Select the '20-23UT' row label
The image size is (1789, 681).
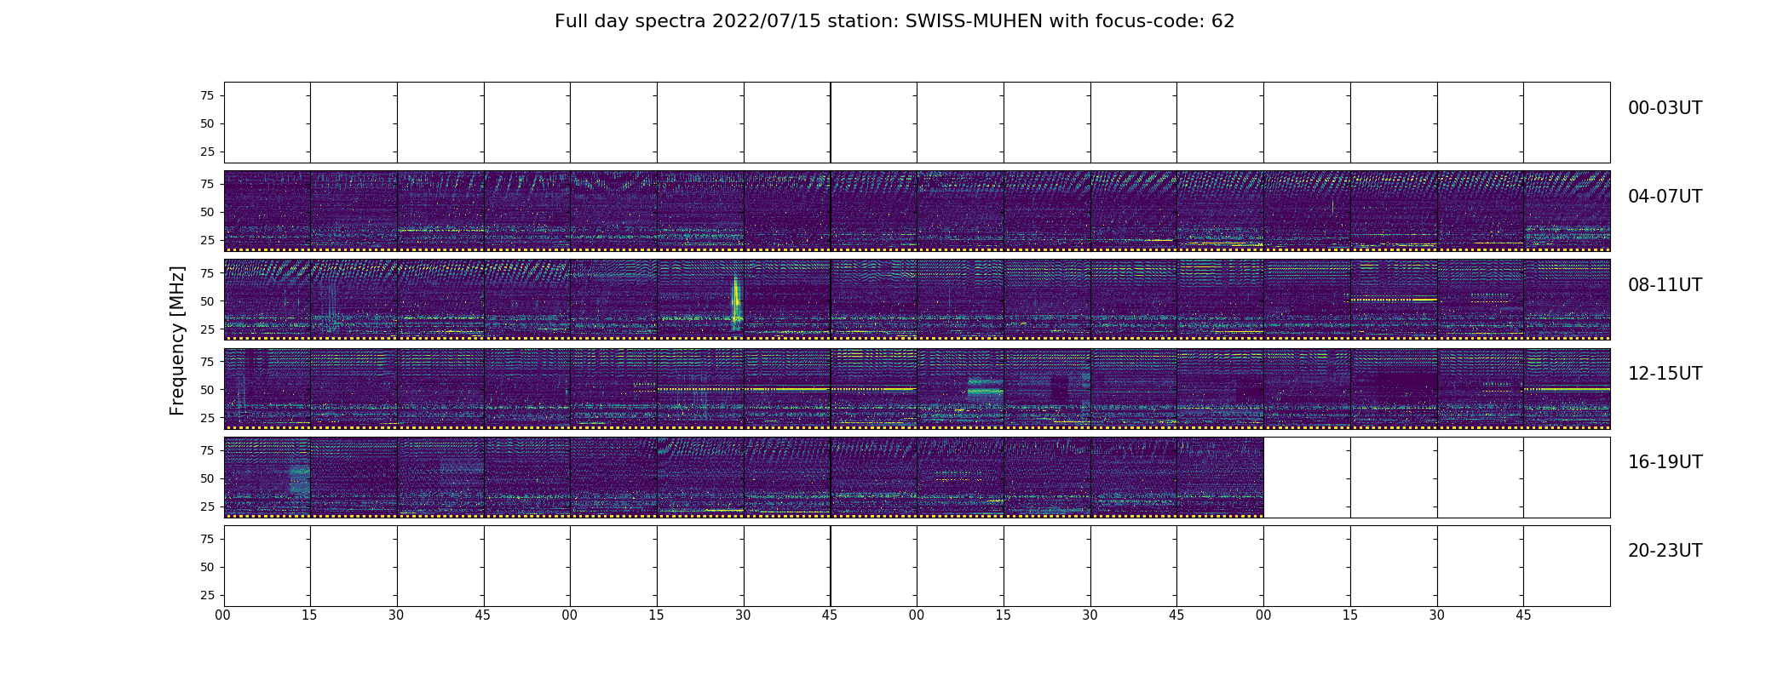coord(1665,551)
